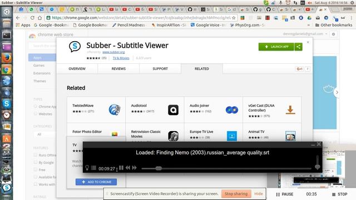
Task: Show next slide with the right chevron arrow
Action: click(337, 92)
